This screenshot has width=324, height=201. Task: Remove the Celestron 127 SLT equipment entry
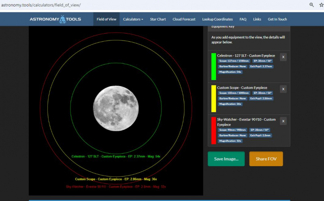pyautogui.click(x=283, y=57)
